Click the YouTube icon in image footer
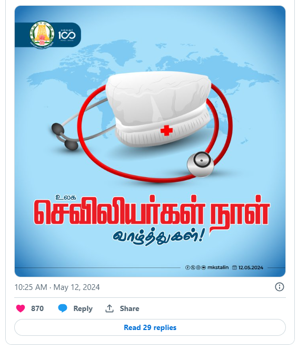This screenshot has width=298, height=349. [x=203, y=267]
